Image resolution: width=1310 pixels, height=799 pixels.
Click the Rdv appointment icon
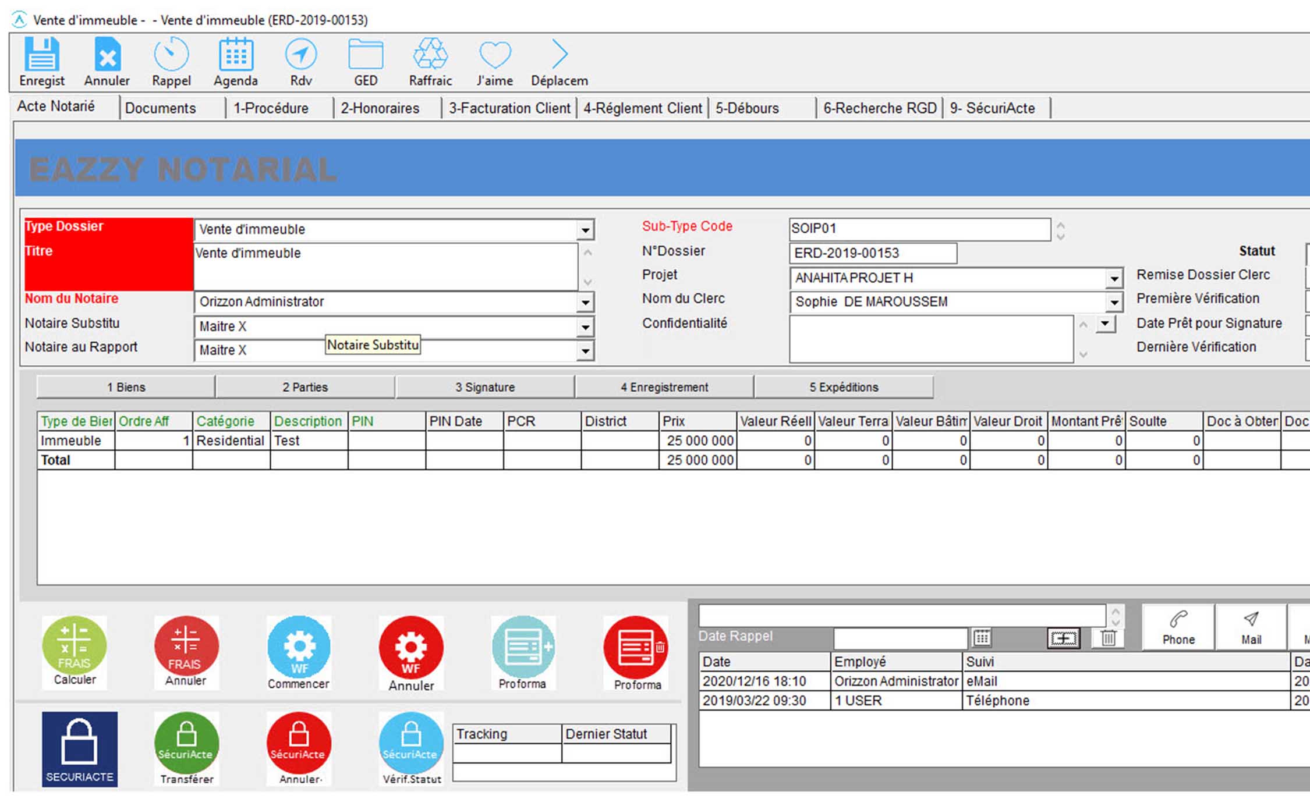coord(301,54)
